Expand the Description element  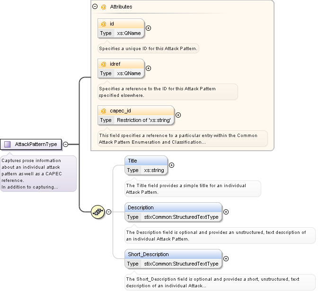226,212
